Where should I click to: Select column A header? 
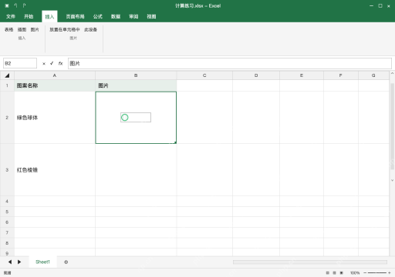(x=55, y=75)
